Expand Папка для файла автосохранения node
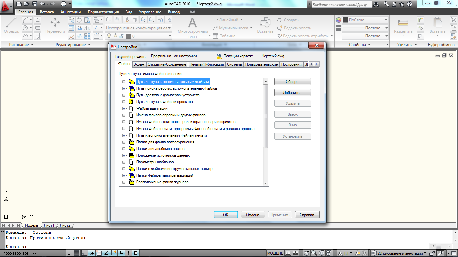The image size is (458, 257). coord(124,142)
